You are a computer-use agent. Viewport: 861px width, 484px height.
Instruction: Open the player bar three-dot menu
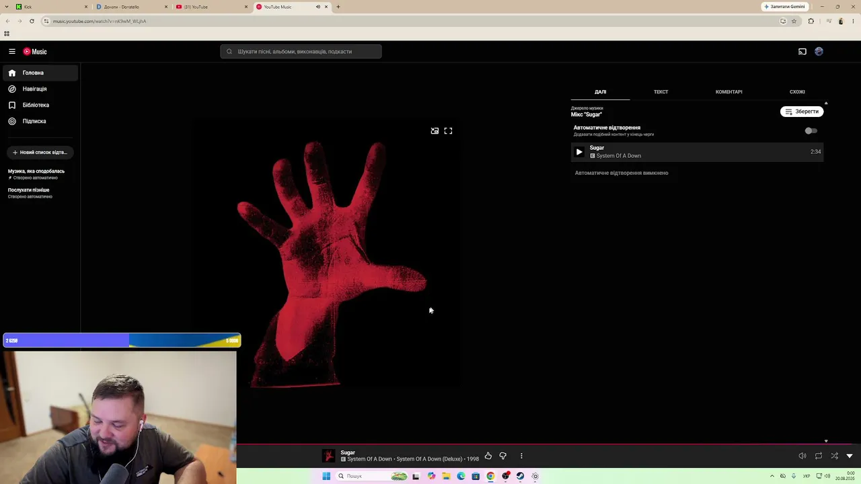(521, 456)
